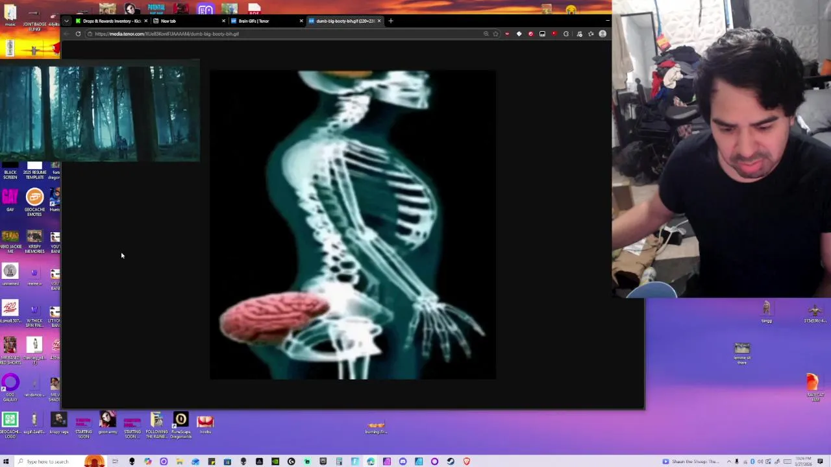
Task: Open Discord from the taskbar
Action: (x=403, y=461)
